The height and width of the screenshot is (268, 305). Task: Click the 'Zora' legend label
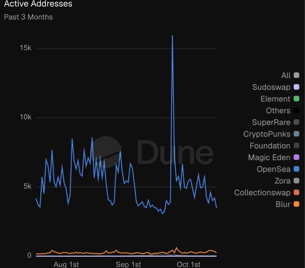[x=283, y=181]
